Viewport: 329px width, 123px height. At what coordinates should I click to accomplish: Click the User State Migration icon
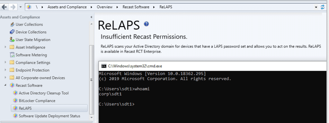tap(13, 39)
